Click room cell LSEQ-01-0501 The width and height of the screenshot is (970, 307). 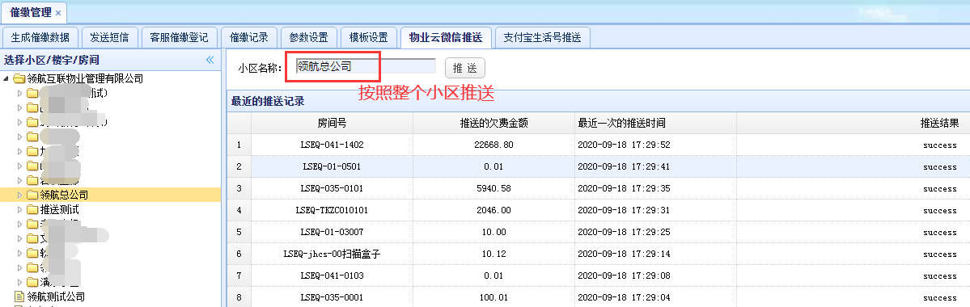tap(333, 166)
